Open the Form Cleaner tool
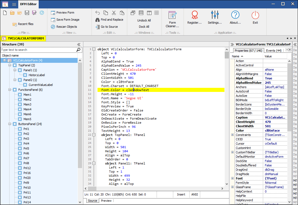The height and width of the screenshot is (205, 298). point(172,19)
